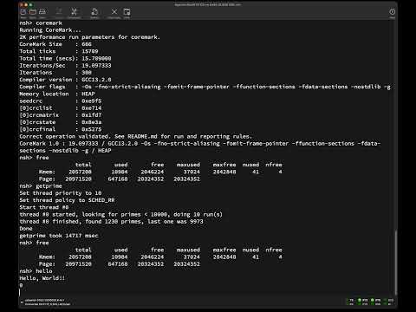Click the 'thread #0 started' line
The image size is (416, 312).
(120, 214)
